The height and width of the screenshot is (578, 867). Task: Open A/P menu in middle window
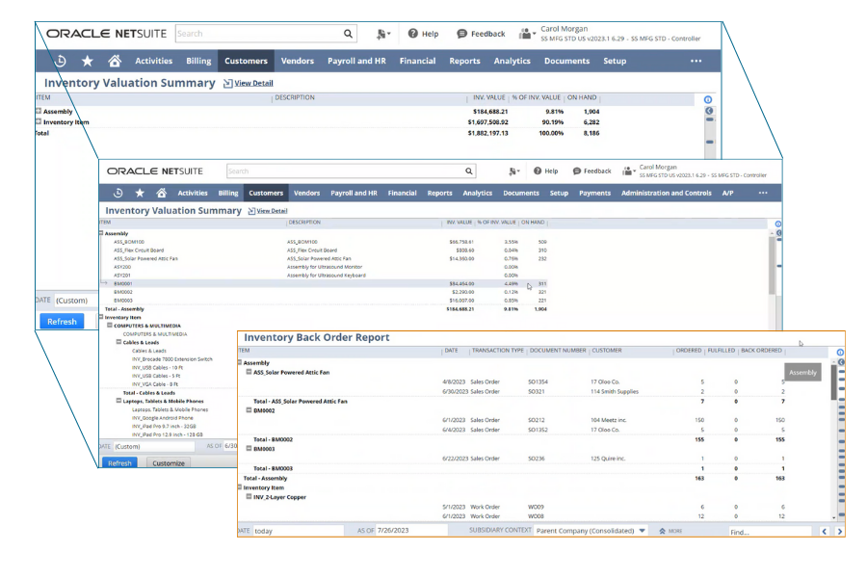[727, 193]
